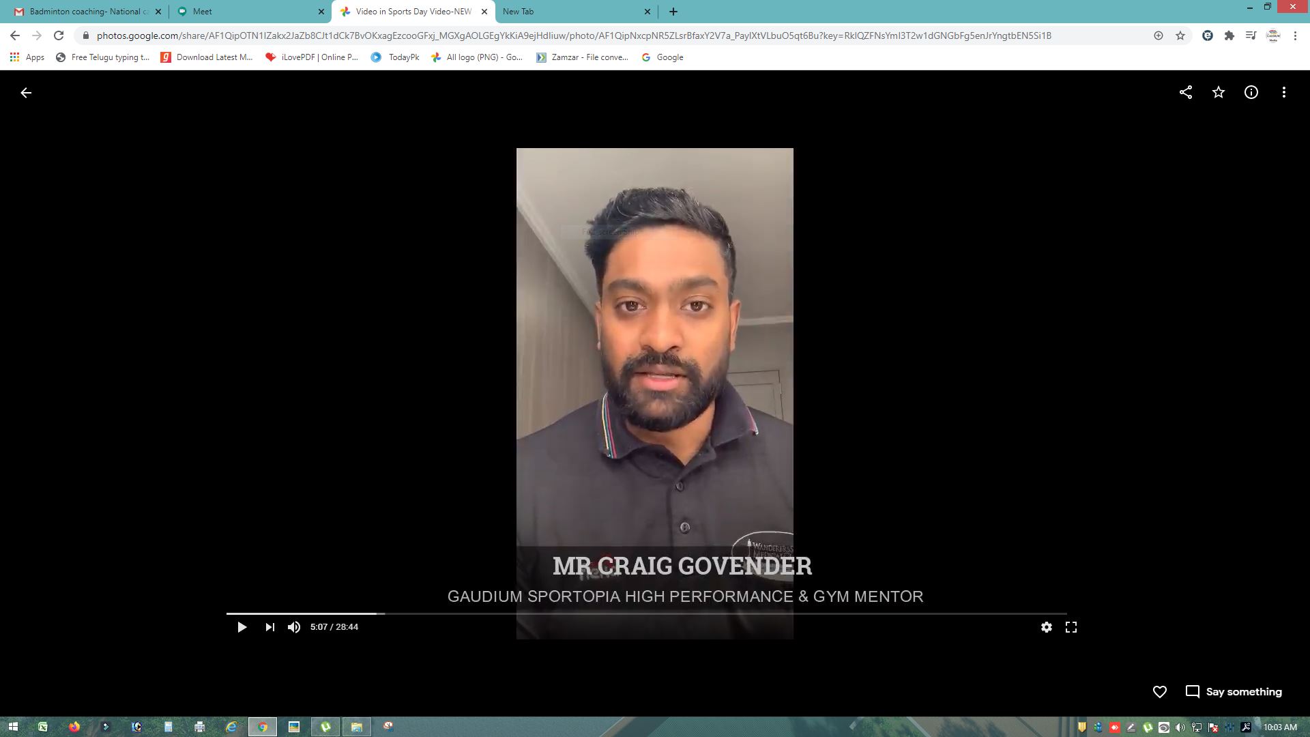Open the Action Center flag tray icon

pos(1213,727)
